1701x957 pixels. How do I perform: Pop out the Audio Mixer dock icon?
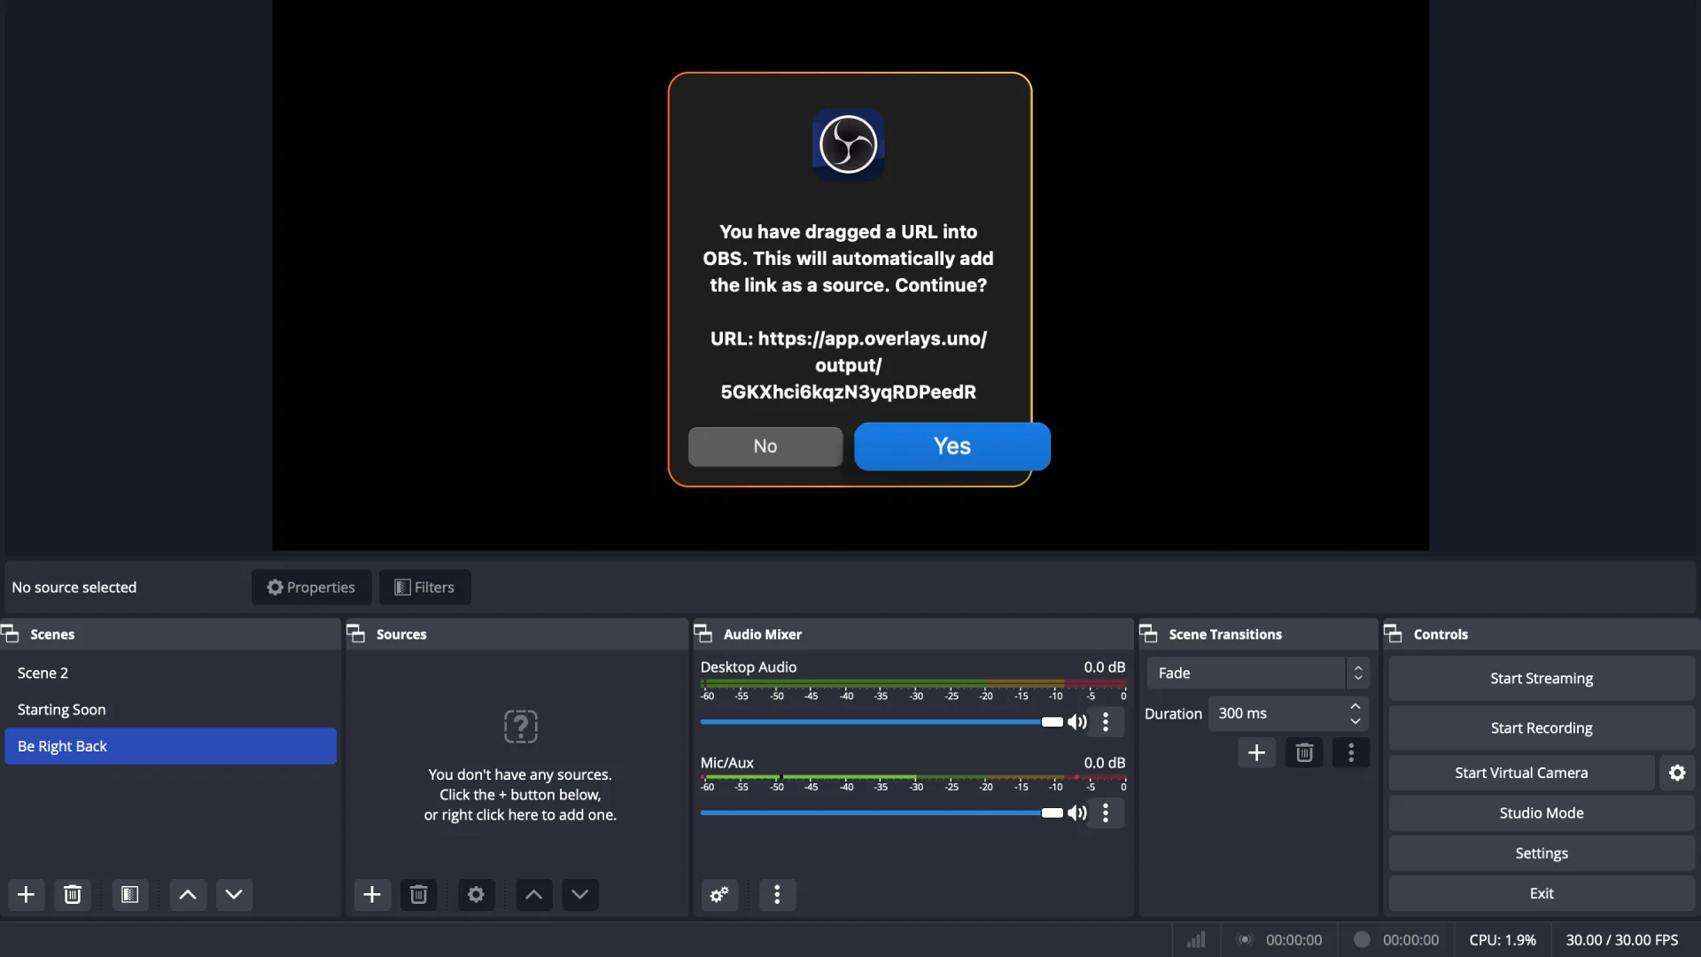pos(703,634)
